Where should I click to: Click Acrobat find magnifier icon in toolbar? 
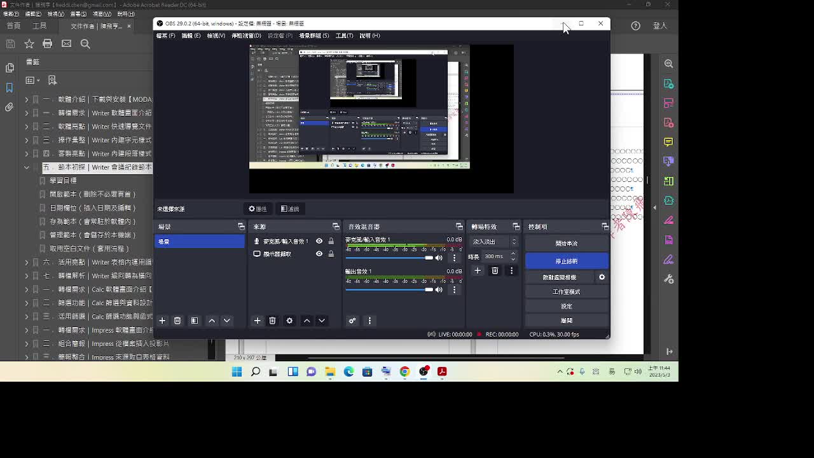coord(85,43)
